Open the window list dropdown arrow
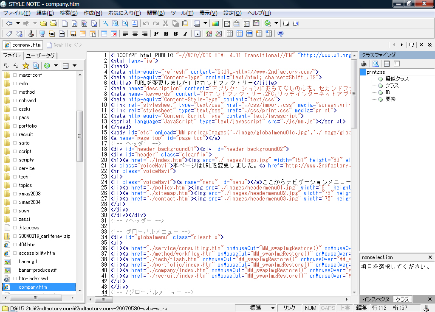 point(205,24)
